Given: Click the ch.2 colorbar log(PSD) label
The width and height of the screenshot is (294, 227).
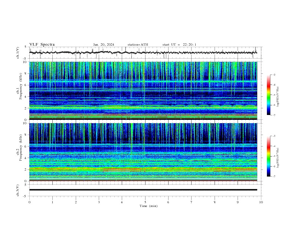Looking at the screenshot, I should pos(278,158).
